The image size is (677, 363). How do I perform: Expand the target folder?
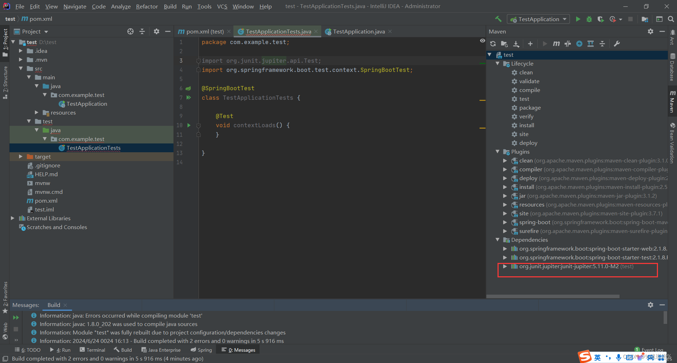pos(21,156)
